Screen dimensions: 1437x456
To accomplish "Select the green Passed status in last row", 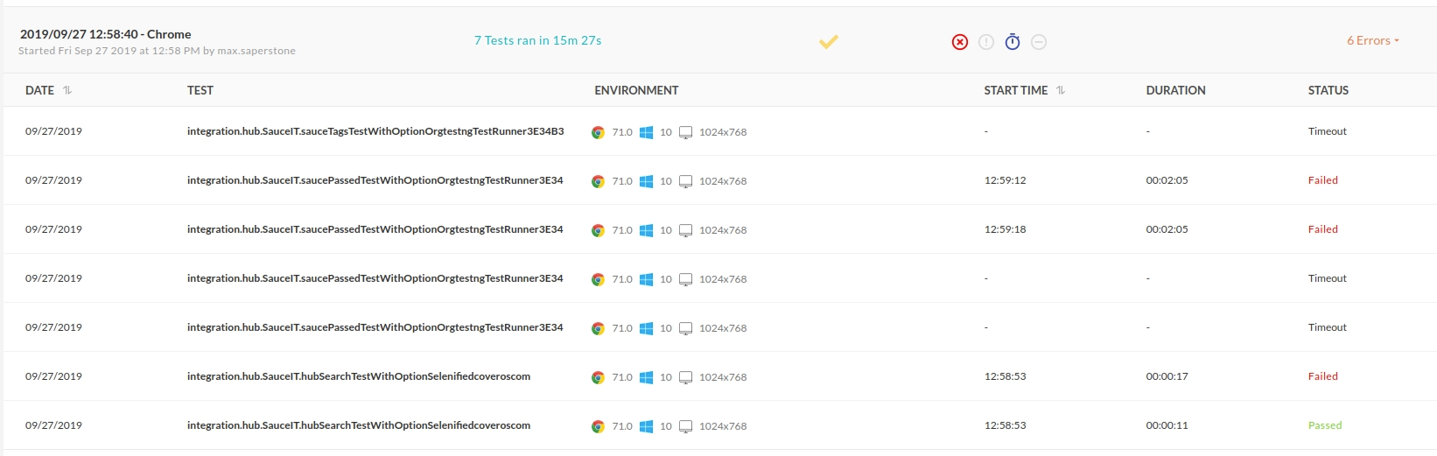I will point(1325,425).
